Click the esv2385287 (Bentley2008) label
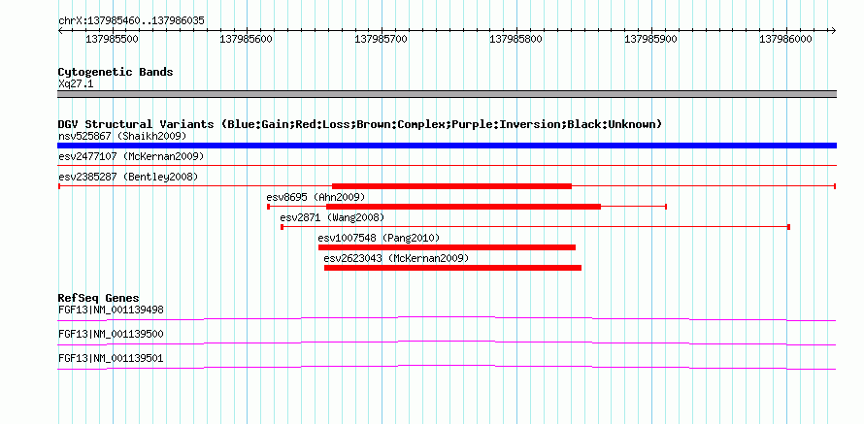 [x=128, y=177]
